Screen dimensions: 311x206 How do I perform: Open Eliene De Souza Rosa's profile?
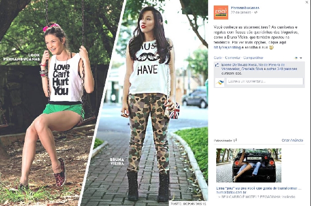coord(239,64)
